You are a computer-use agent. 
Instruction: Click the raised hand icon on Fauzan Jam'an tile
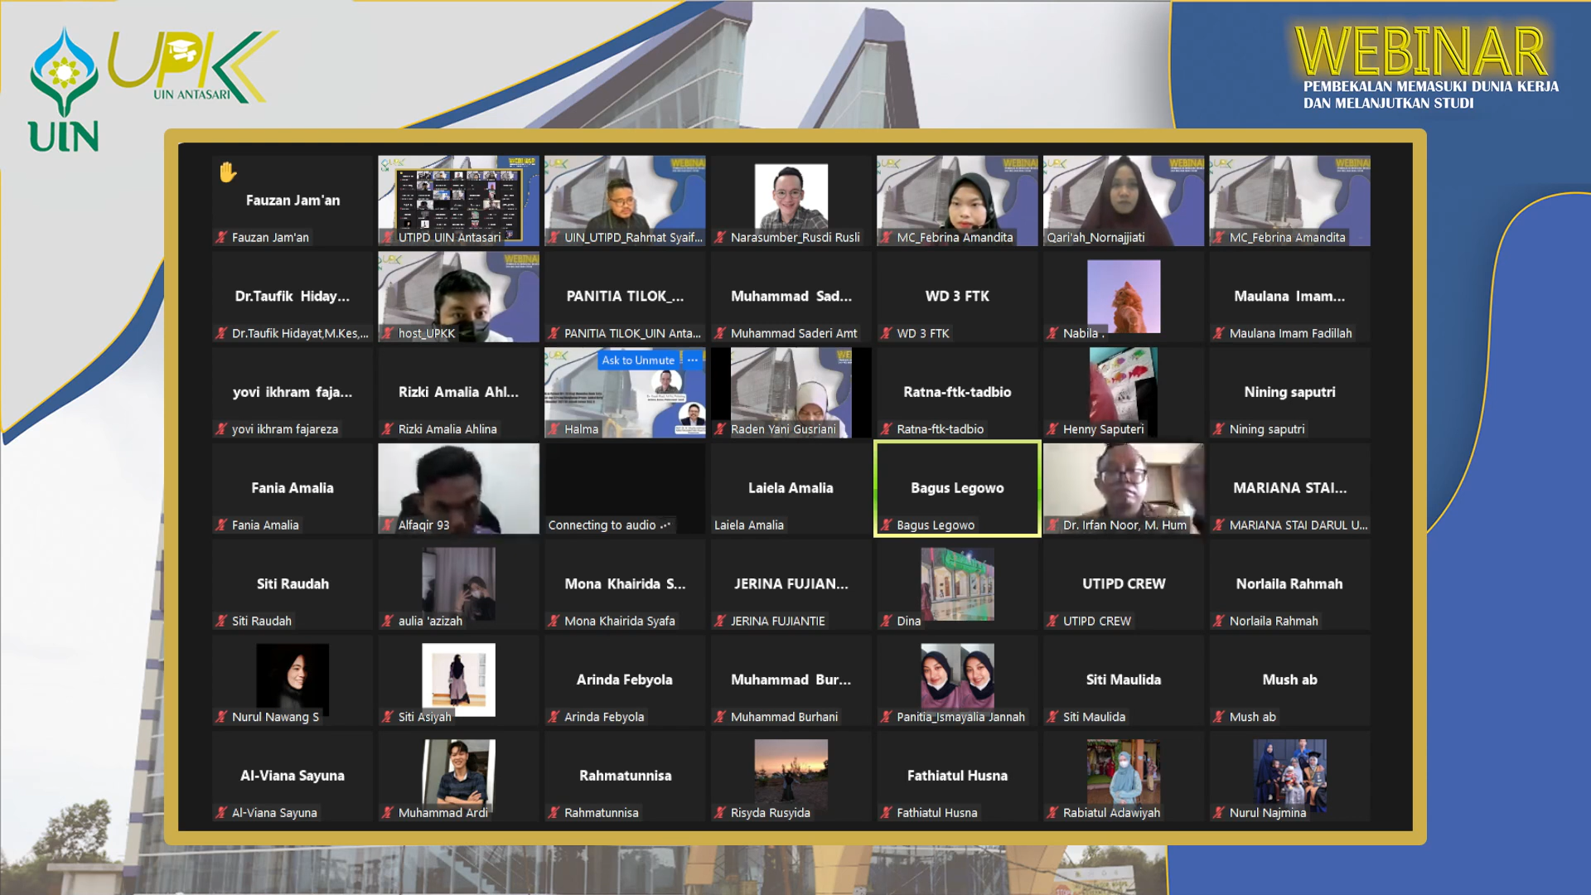[228, 172]
